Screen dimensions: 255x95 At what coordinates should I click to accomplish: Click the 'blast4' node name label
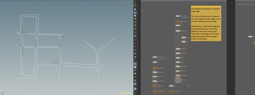[x=175, y=86]
